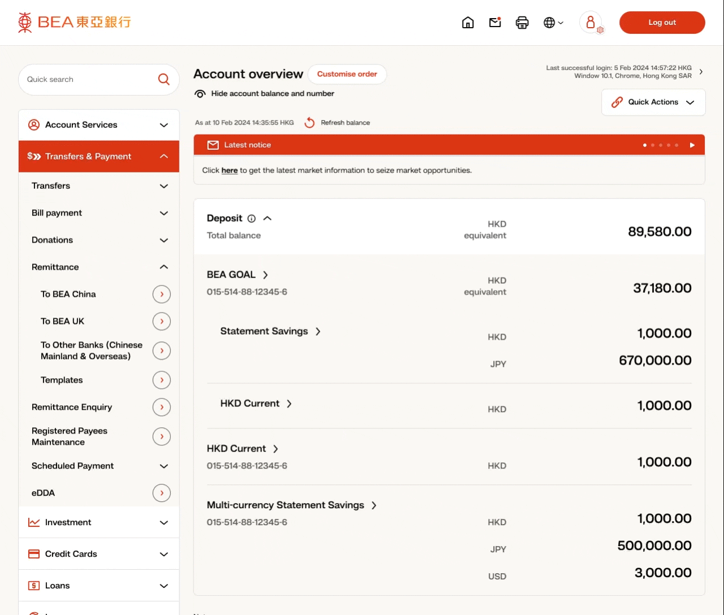This screenshot has width=724, height=615.
Task: Click the 670,000.00 JPY balance
Action: click(x=655, y=361)
